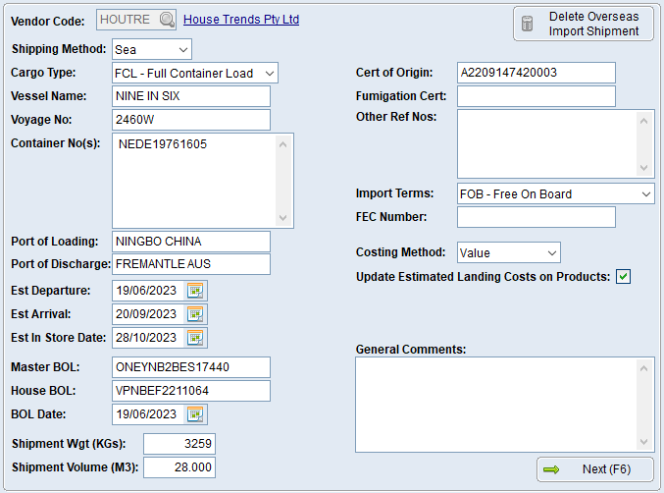
Task: Expand the Shipping Method dropdown
Action: pyautogui.click(x=183, y=49)
